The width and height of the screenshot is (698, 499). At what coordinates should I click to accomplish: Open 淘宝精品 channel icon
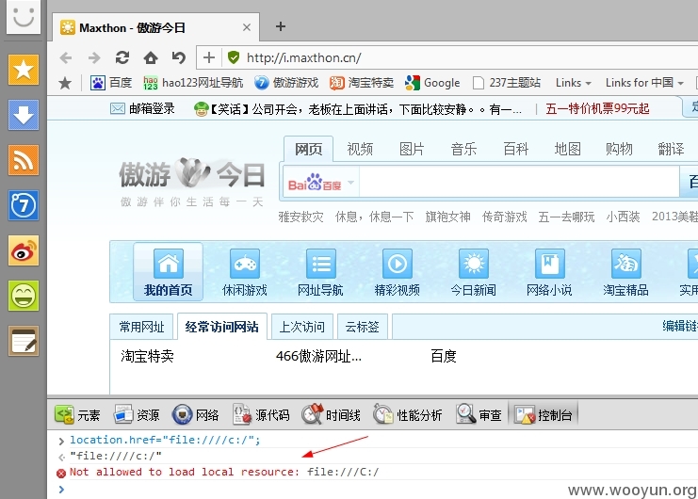point(625,272)
